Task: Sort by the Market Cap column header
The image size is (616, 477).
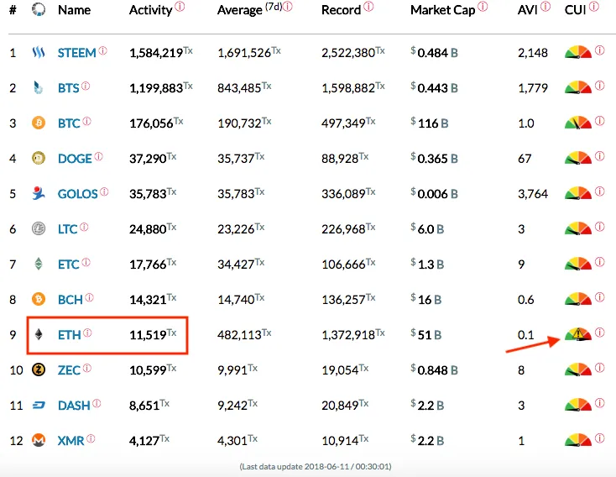Action: [443, 10]
